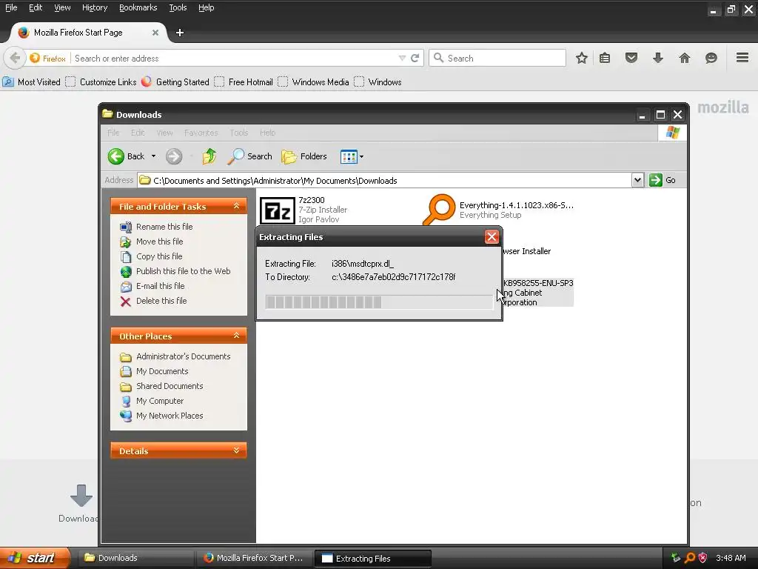Open Firefox downloads arrow icon
758x569 pixels.
click(658, 58)
